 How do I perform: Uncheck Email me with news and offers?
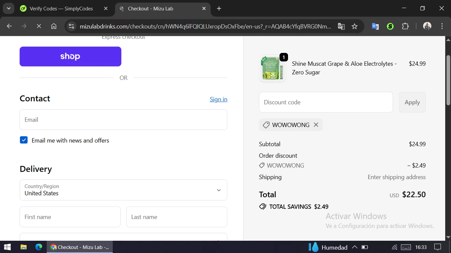click(24, 140)
